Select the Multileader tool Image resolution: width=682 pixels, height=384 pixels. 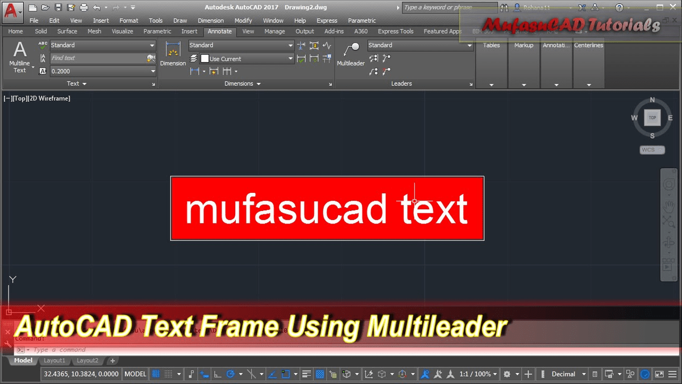pyautogui.click(x=351, y=54)
